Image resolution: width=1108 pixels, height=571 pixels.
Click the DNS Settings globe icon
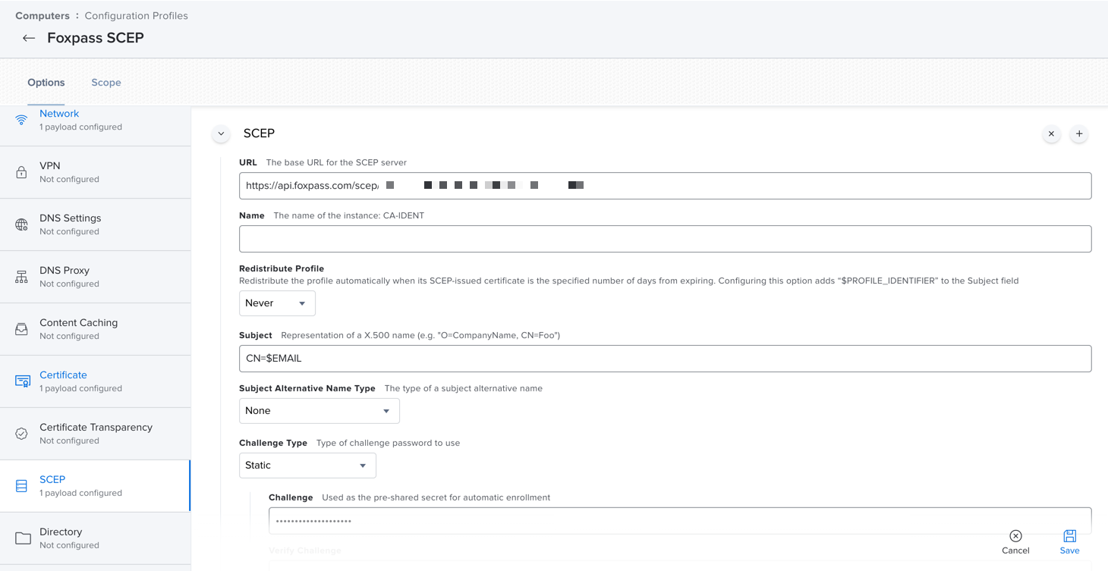pos(22,224)
